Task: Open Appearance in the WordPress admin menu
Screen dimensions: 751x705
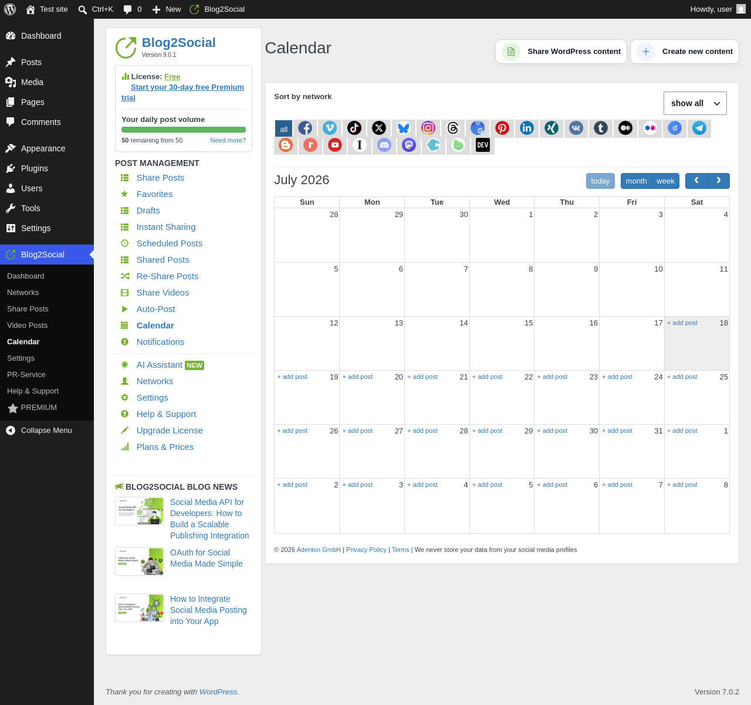Action: point(47,148)
